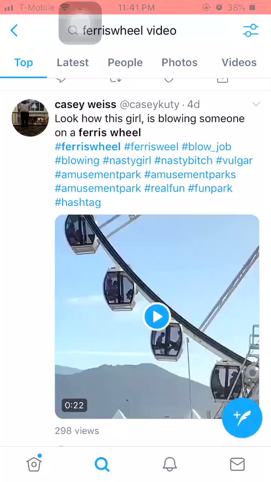Open the Home timeline icon
Screen dimensions: 271x482
click(34, 464)
